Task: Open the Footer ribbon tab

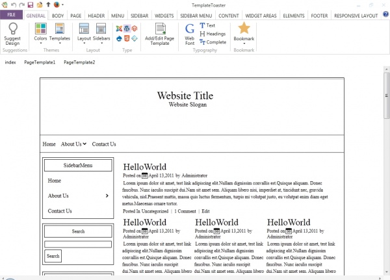Action: coord(319,15)
